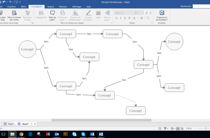The image size is (210, 138).
Task: Expand the Segoe UI font dropdown
Action: (134, 13)
